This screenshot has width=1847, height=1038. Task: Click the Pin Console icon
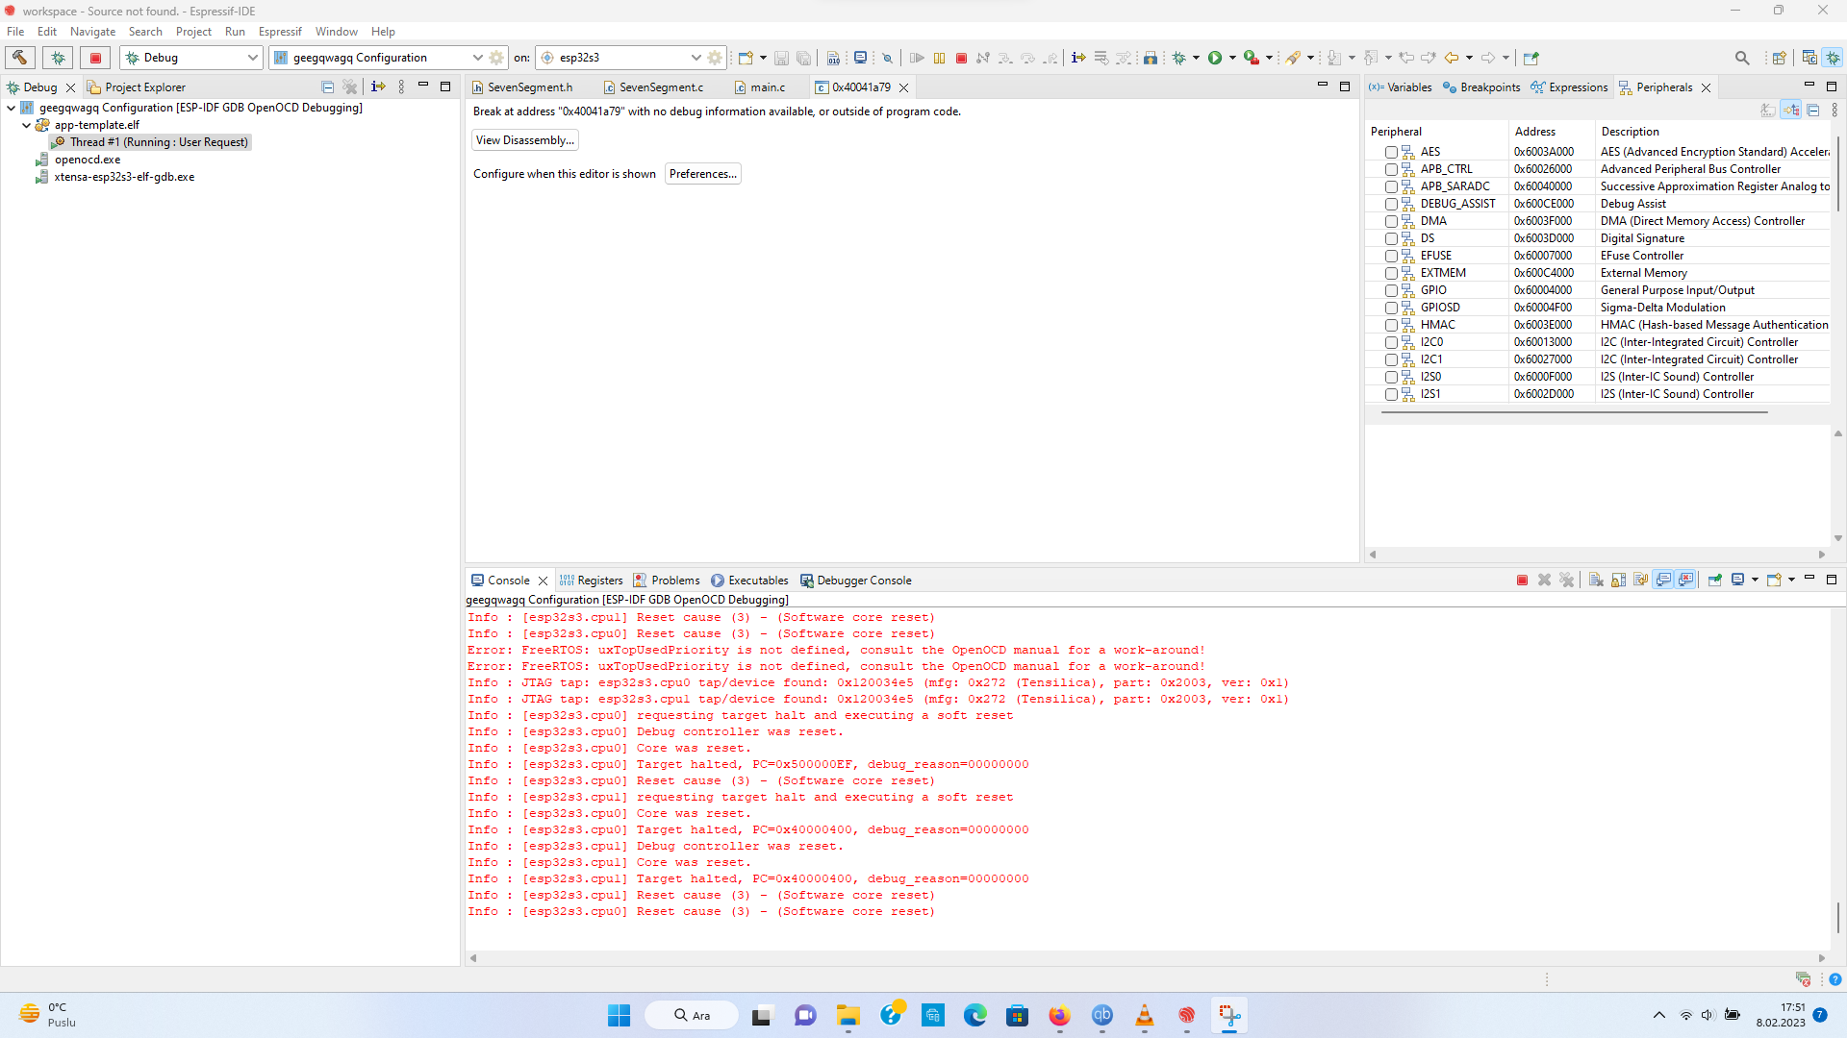[x=1714, y=581]
